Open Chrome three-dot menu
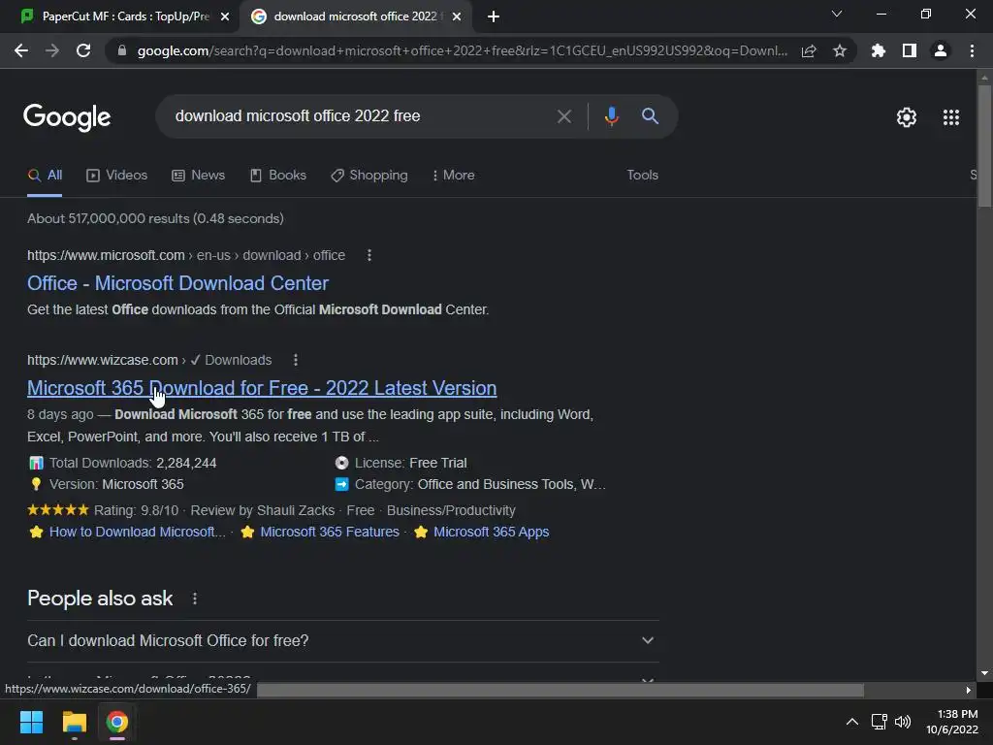This screenshot has height=745, width=993. coord(972,50)
